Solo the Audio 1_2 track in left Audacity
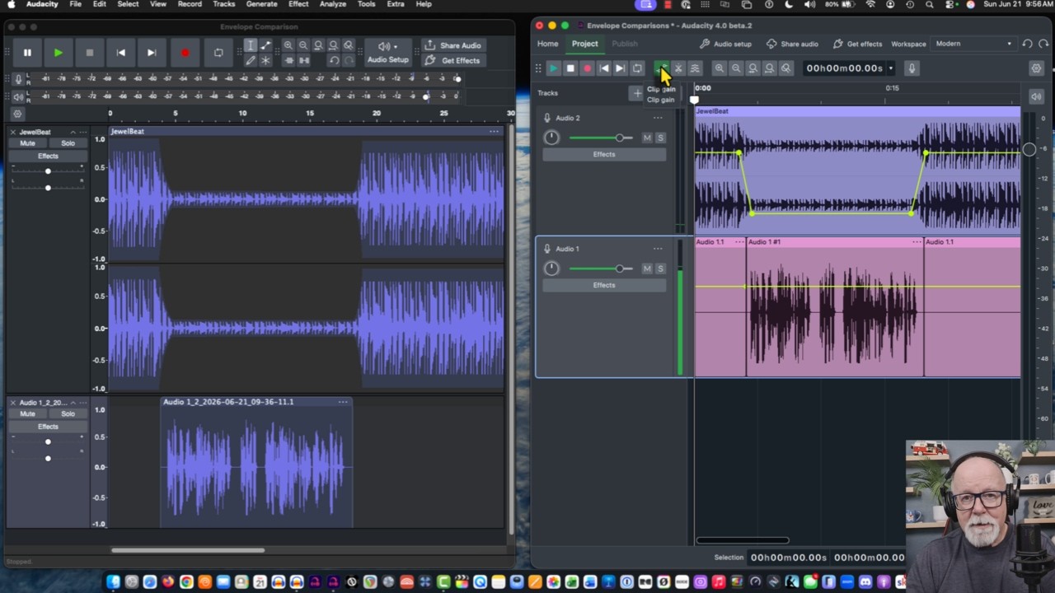Viewport: 1055px width, 593px height. (x=68, y=414)
